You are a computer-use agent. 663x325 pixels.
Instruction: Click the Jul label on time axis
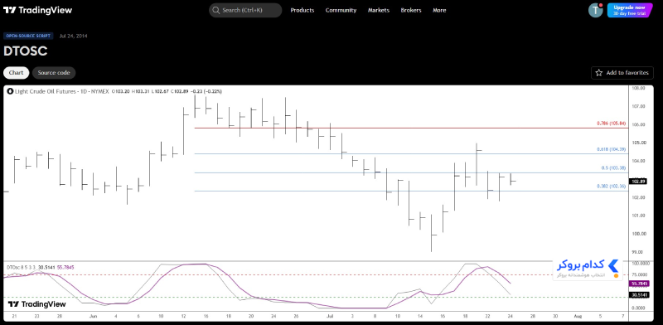coord(330,316)
